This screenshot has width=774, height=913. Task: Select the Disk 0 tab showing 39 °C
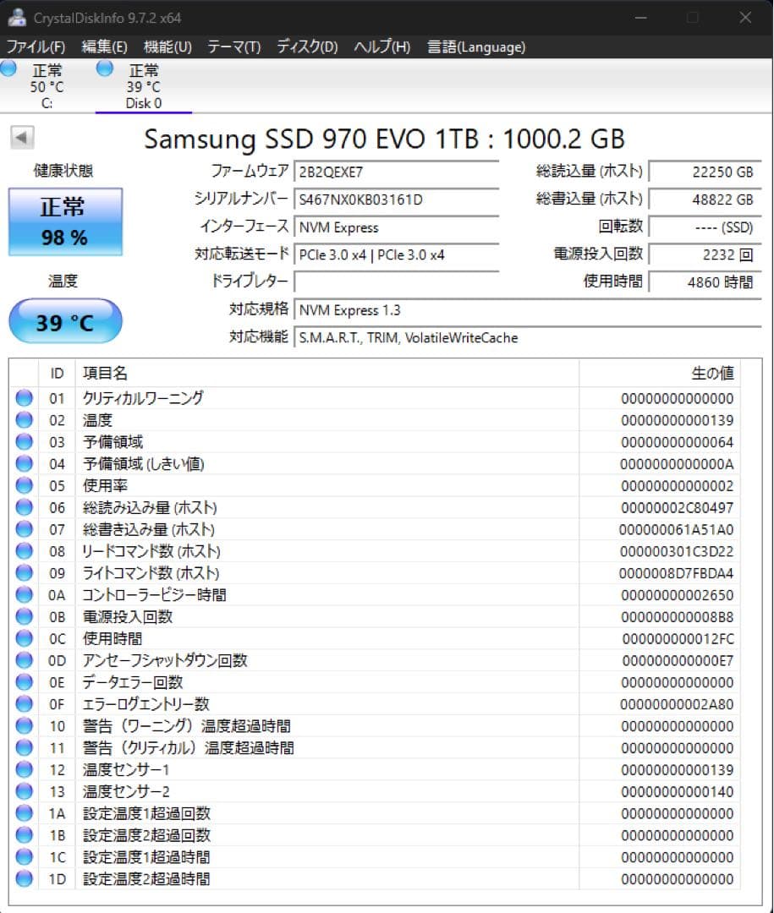pyautogui.click(x=144, y=84)
